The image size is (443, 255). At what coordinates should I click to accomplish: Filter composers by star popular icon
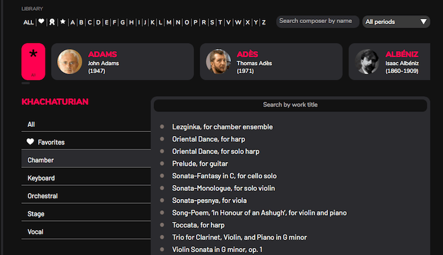63,22
